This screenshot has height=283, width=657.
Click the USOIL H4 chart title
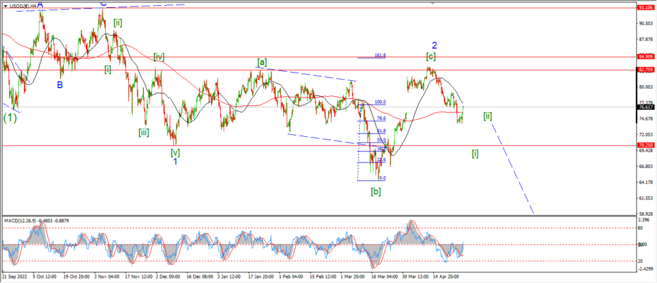(x=21, y=6)
